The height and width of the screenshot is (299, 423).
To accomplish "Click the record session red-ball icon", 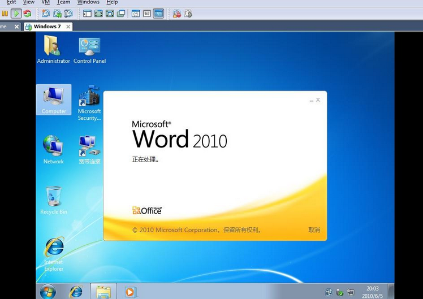I will point(177,14).
